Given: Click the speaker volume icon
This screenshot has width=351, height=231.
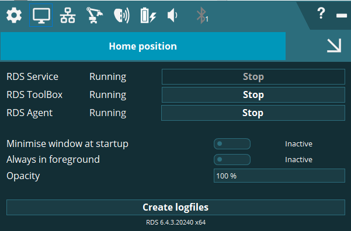Looking at the screenshot, I should 172,15.
